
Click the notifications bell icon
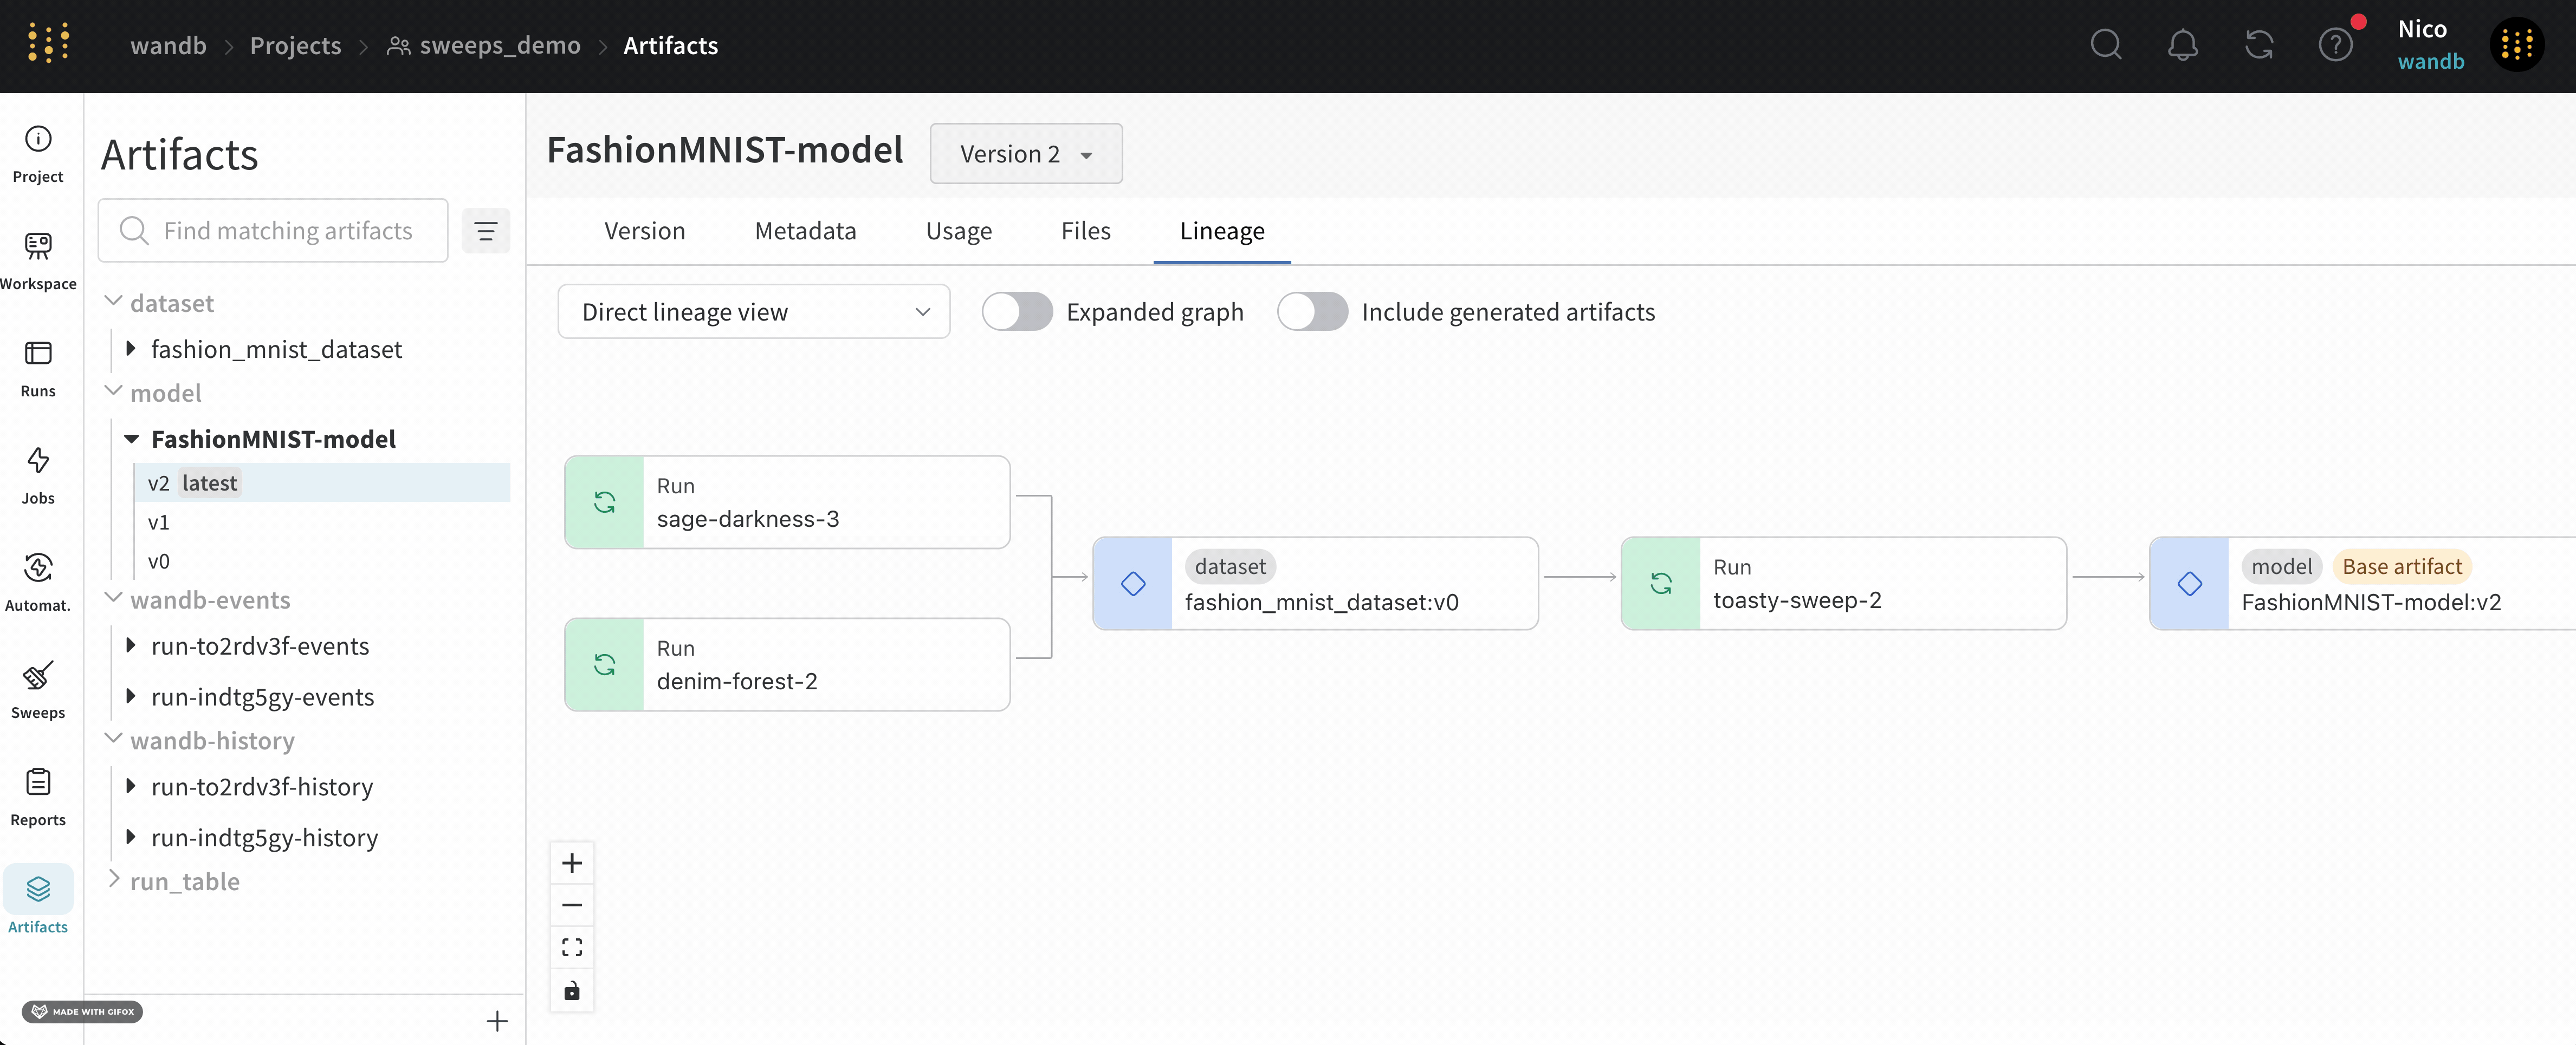(x=2182, y=45)
